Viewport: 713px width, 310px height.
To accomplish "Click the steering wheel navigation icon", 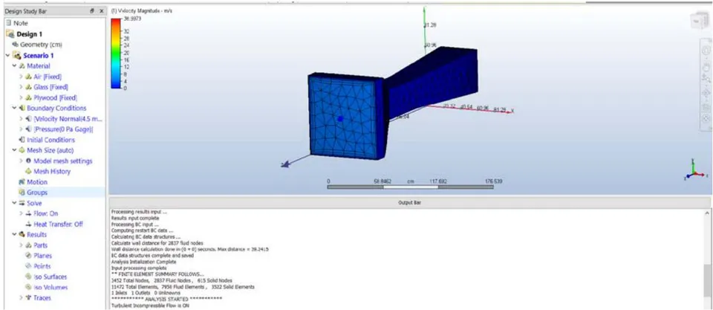I will coord(706,49).
